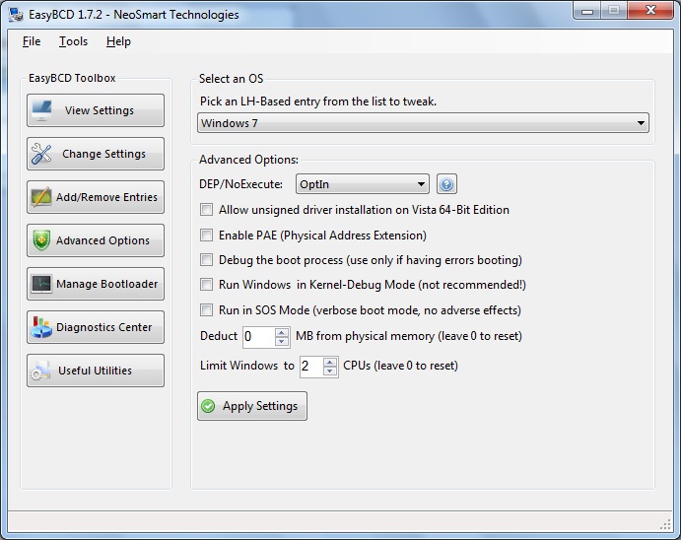
Task: Enable unsigned driver installation checkbox
Action: coord(206,210)
